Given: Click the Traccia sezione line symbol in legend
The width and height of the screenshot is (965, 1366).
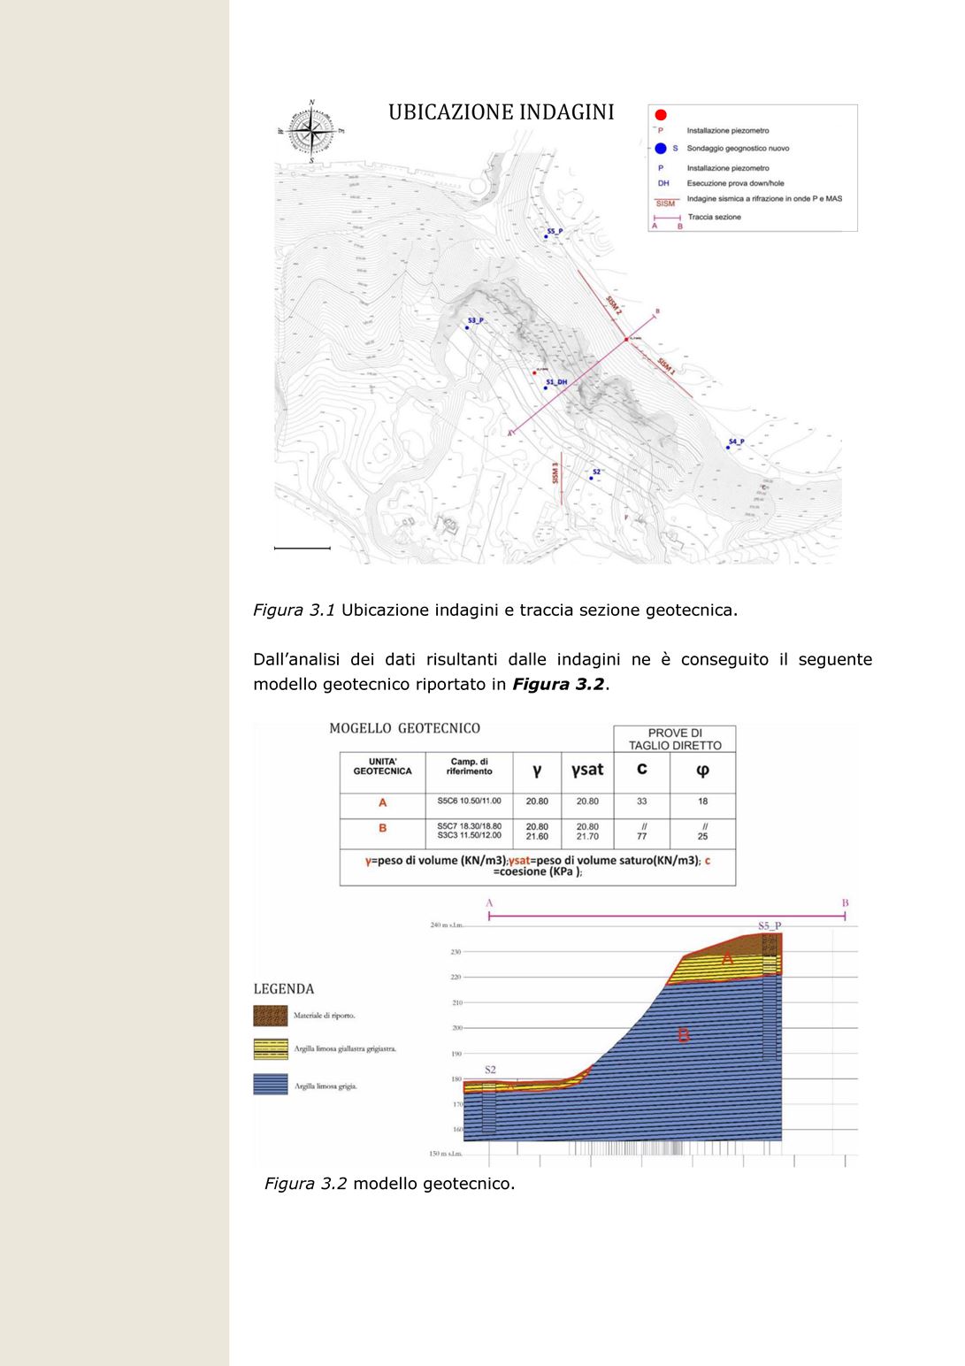Looking at the screenshot, I should tap(667, 218).
